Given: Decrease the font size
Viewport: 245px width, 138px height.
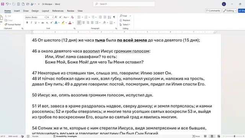Looking at the screenshot, I should coord(60,17).
